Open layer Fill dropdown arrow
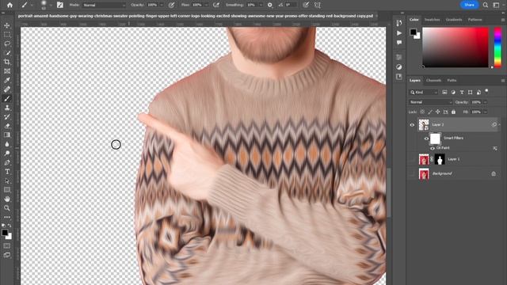Viewport: 507px width, 285px height. pyautogui.click(x=485, y=112)
